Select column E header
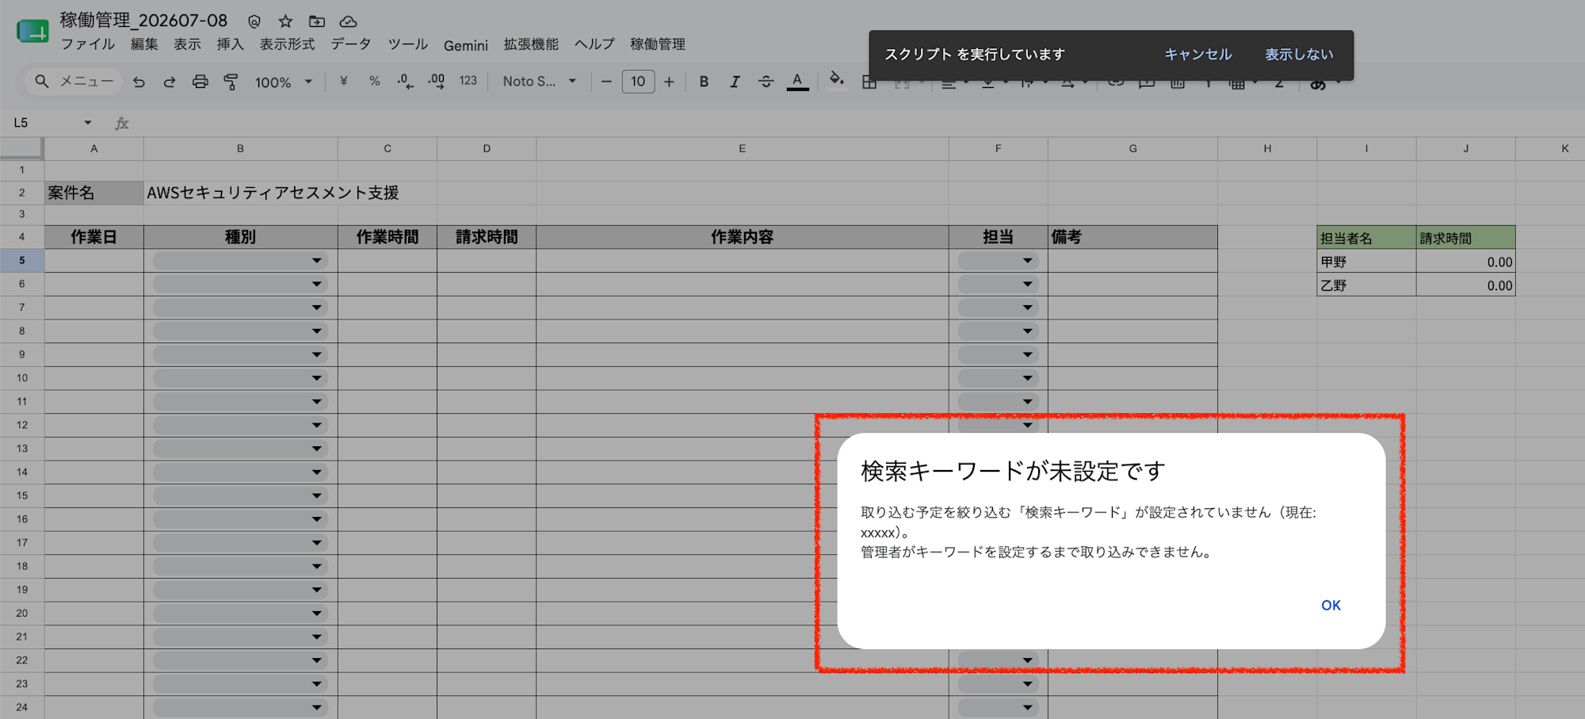 [x=742, y=149]
